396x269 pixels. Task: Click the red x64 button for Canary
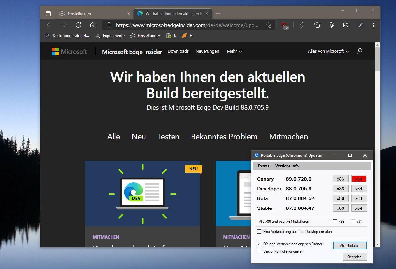click(x=359, y=179)
